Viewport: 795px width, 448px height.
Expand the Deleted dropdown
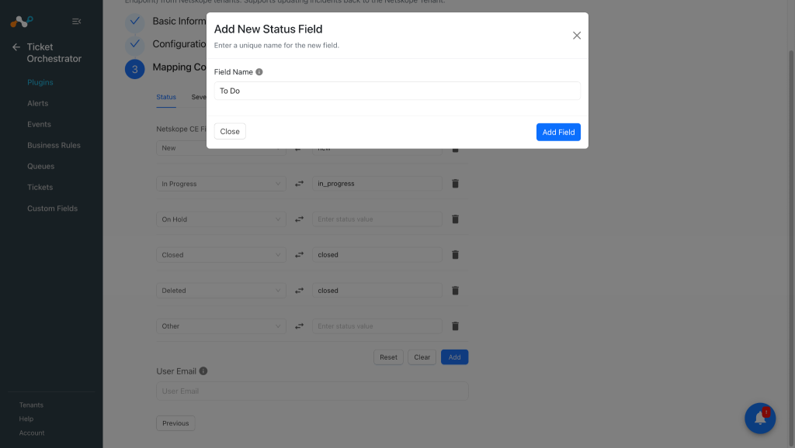(x=221, y=291)
